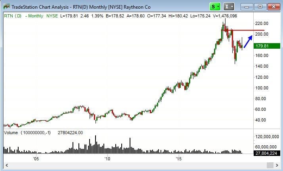
Task: Click the left scroll arrow on scrollbar
Action: (7, 165)
